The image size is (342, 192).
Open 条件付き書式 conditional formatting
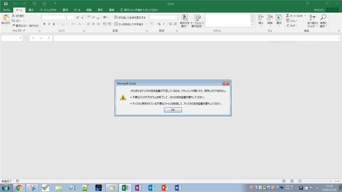coord(184,21)
